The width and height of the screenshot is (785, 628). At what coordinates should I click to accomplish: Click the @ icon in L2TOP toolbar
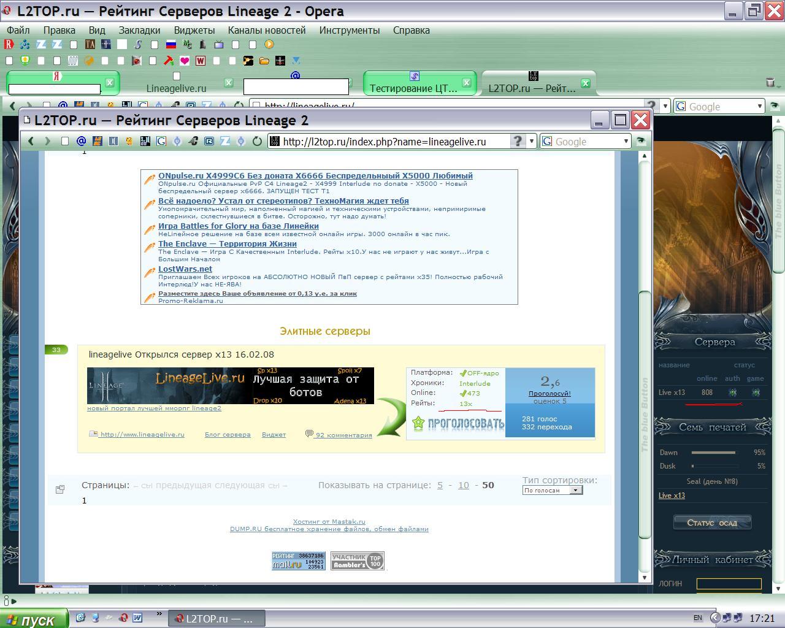(x=81, y=141)
